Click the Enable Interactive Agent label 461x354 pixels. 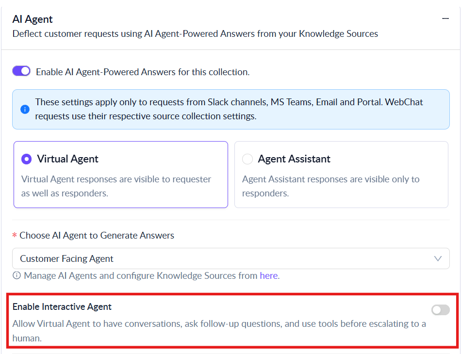62,306
